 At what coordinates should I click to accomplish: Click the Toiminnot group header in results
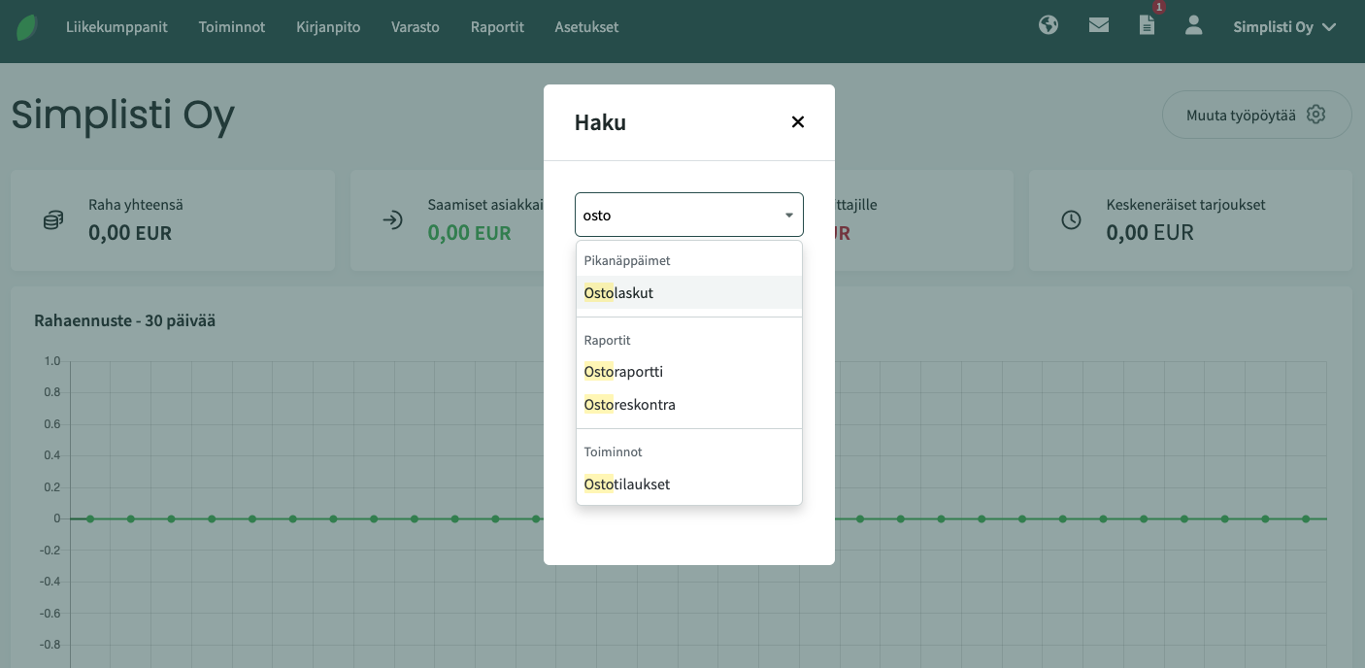pyautogui.click(x=613, y=451)
